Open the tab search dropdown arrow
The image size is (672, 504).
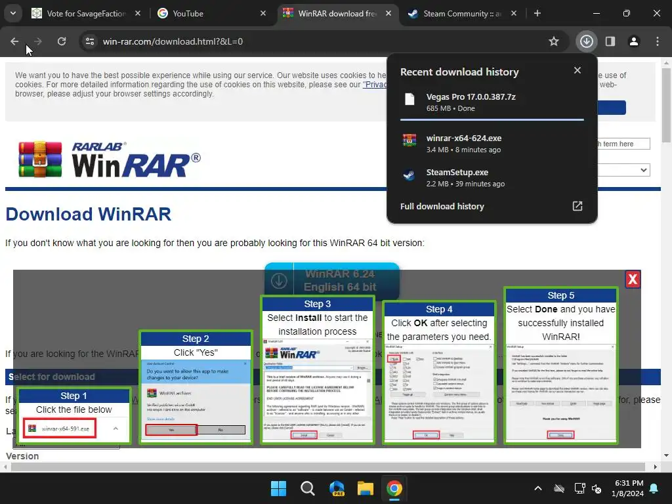point(13,13)
